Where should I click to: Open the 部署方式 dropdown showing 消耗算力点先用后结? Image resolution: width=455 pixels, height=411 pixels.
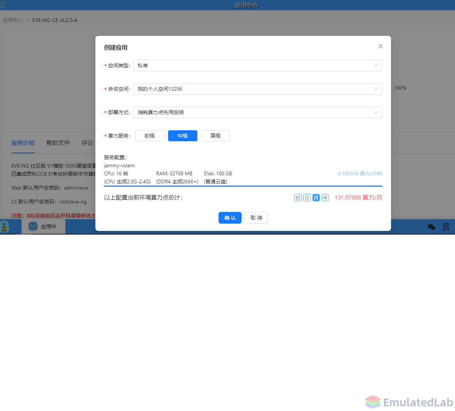point(258,112)
